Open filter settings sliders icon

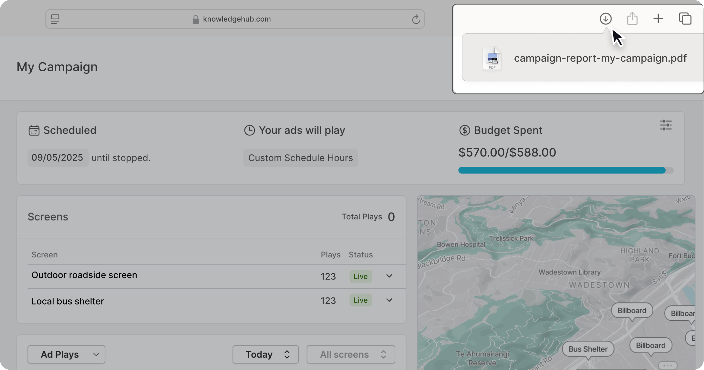(666, 125)
